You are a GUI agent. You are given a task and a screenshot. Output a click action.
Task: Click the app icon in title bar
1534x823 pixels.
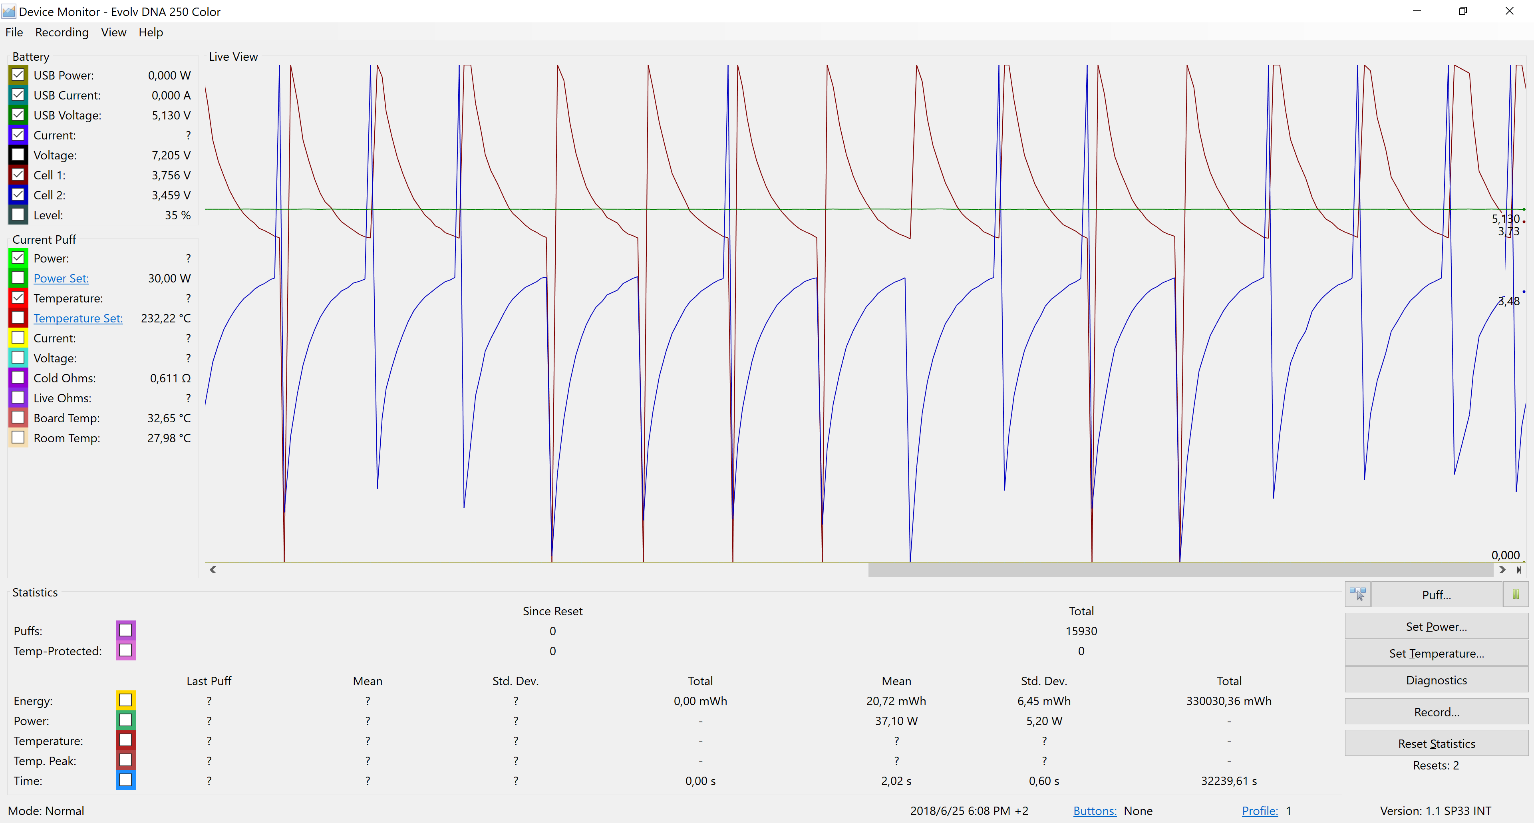[x=9, y=11]
